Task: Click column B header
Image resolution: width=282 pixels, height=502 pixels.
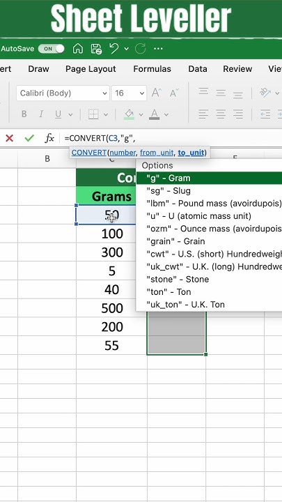Action: (x=47, y=159)
